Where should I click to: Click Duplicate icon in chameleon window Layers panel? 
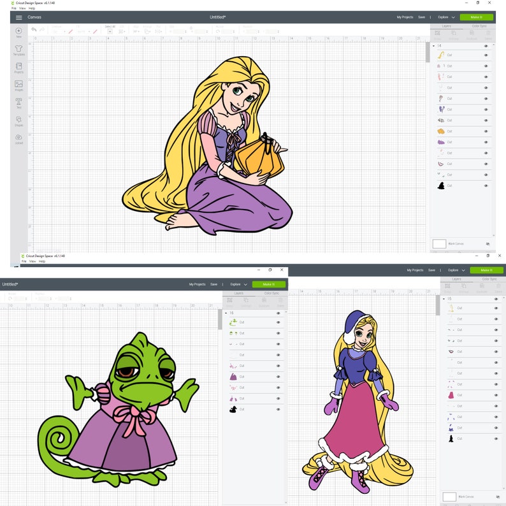pos(264,300)
